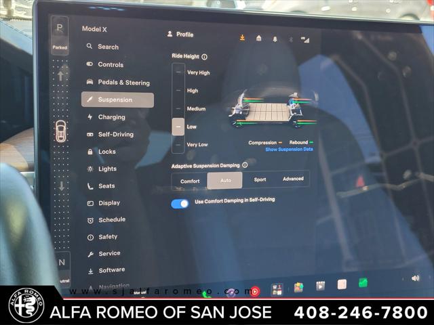434x325 pixels.
Task: Click the Seats seat icon
Action: click(x=90, y=186)
